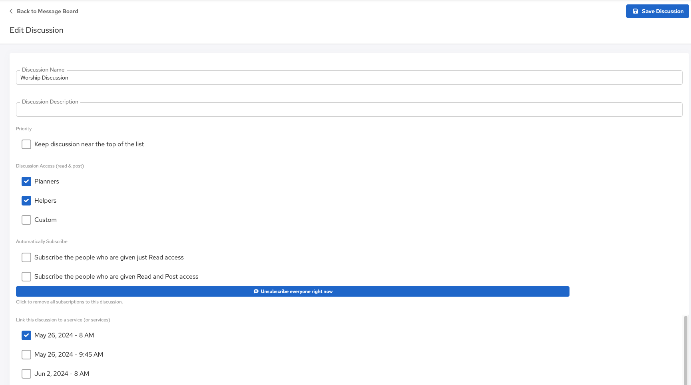Uncheck the Planners access checkbox
691x385 pixels.
tap(26, 182)
